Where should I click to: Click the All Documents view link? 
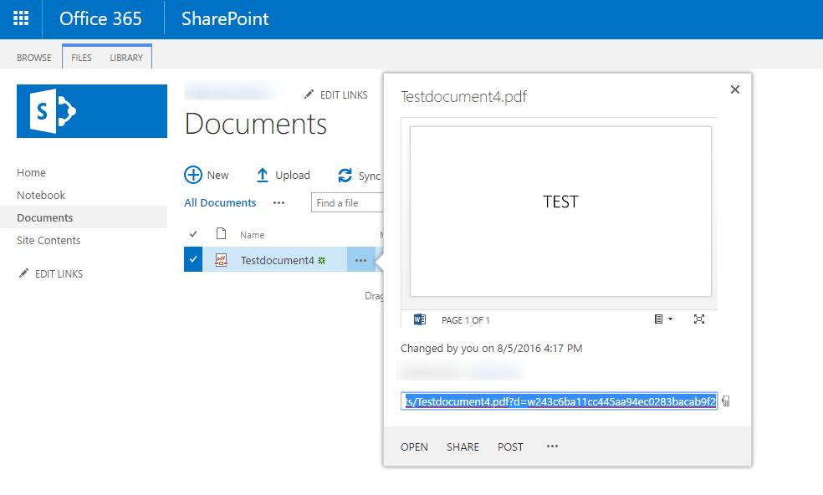coord(220,202)
